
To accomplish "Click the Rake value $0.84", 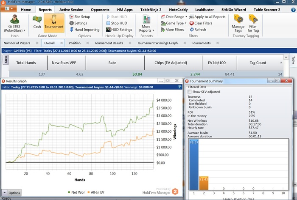I will click(137, 74).
